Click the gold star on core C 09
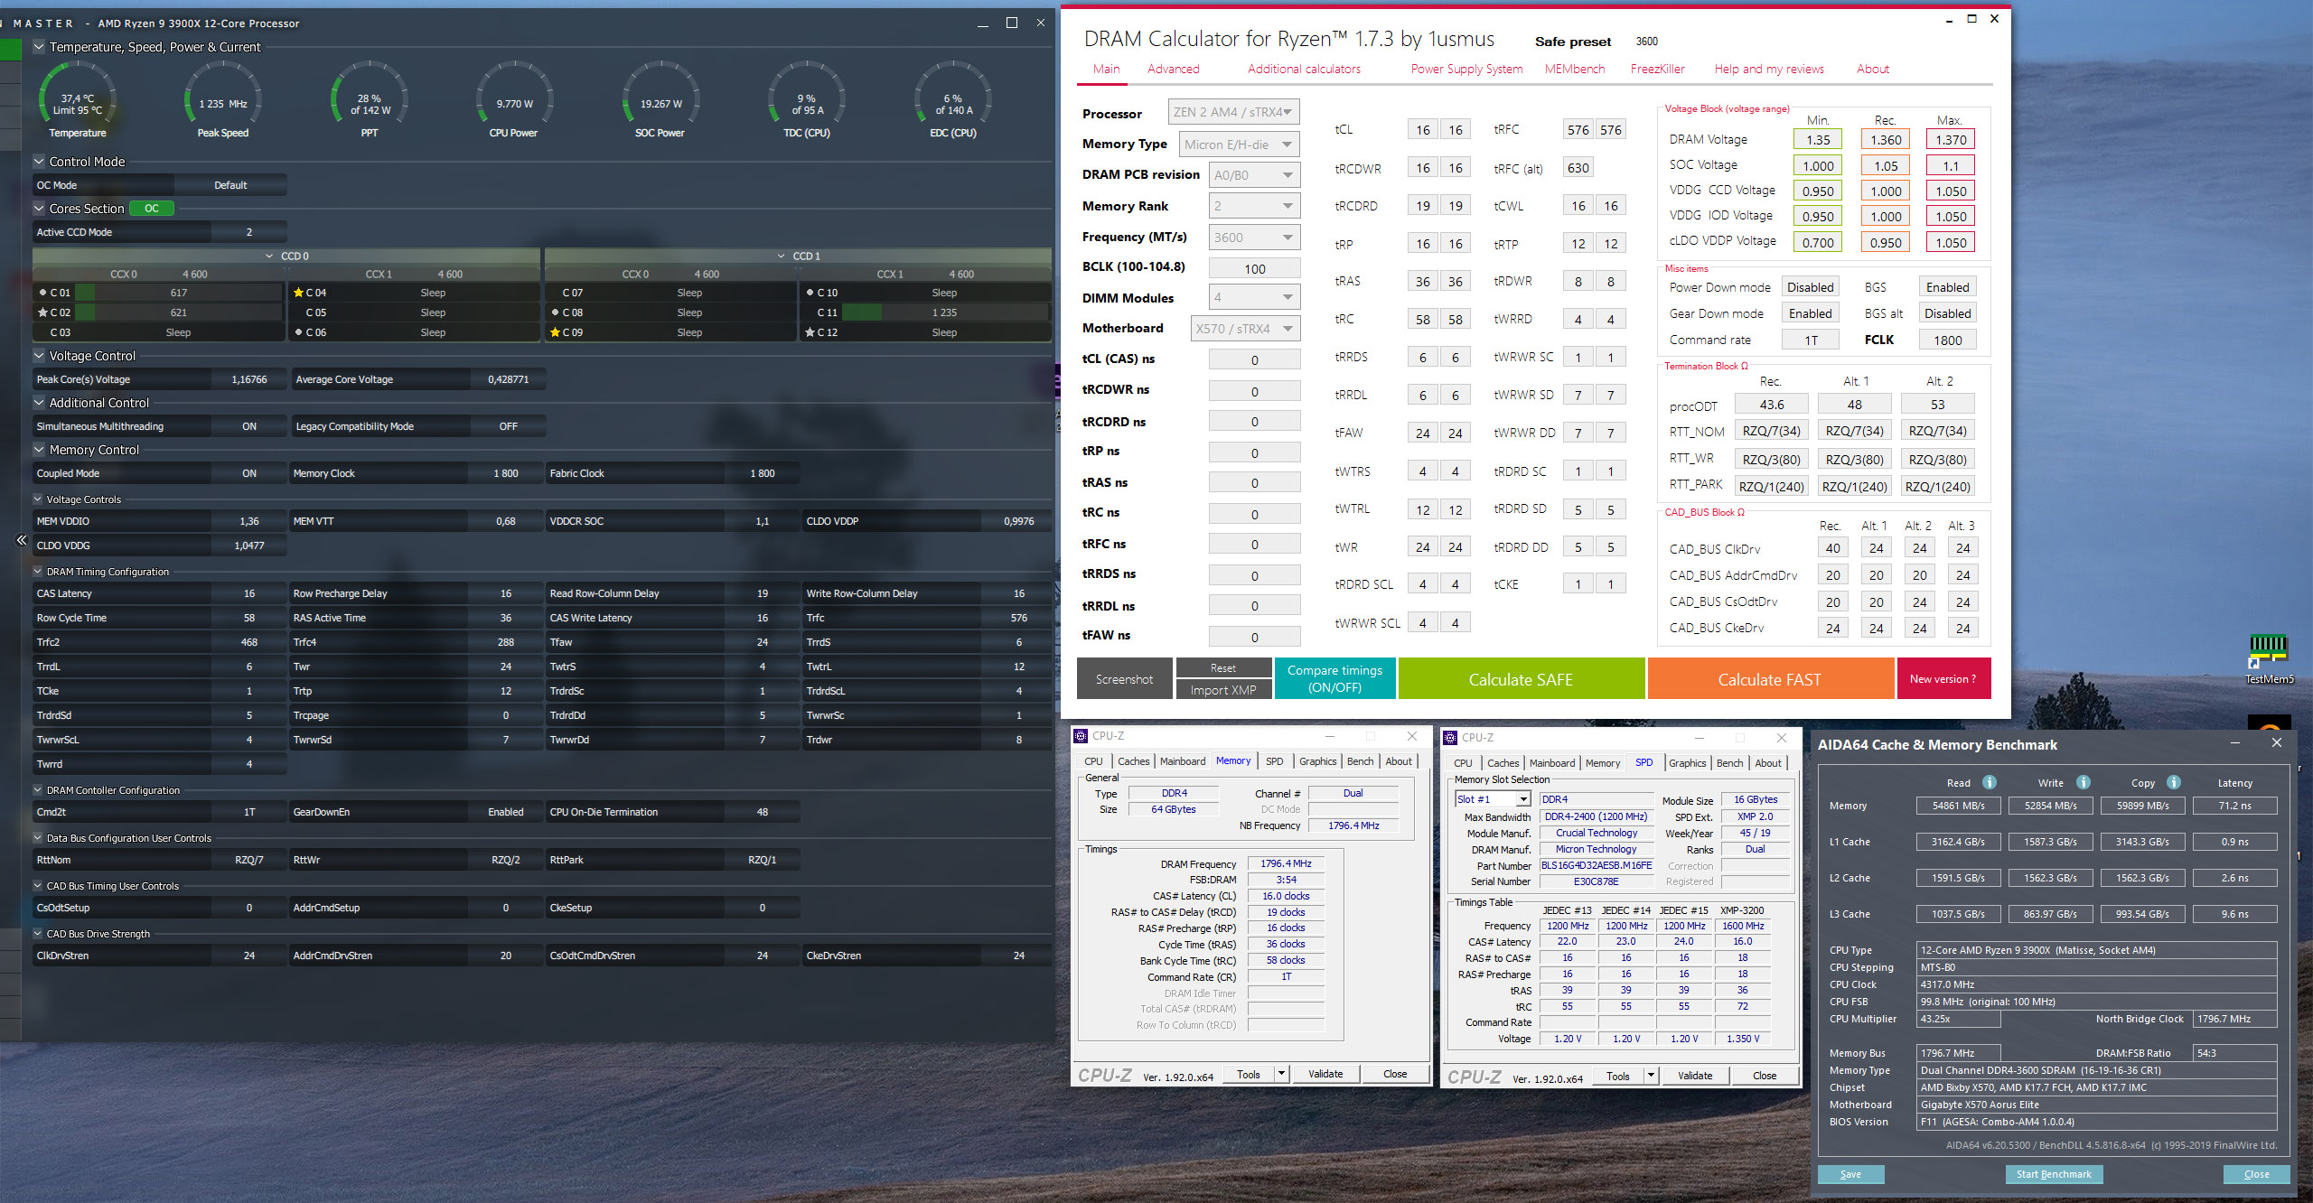The image size is (2313, 1203). pyautogui.click(x=556, y=332)
